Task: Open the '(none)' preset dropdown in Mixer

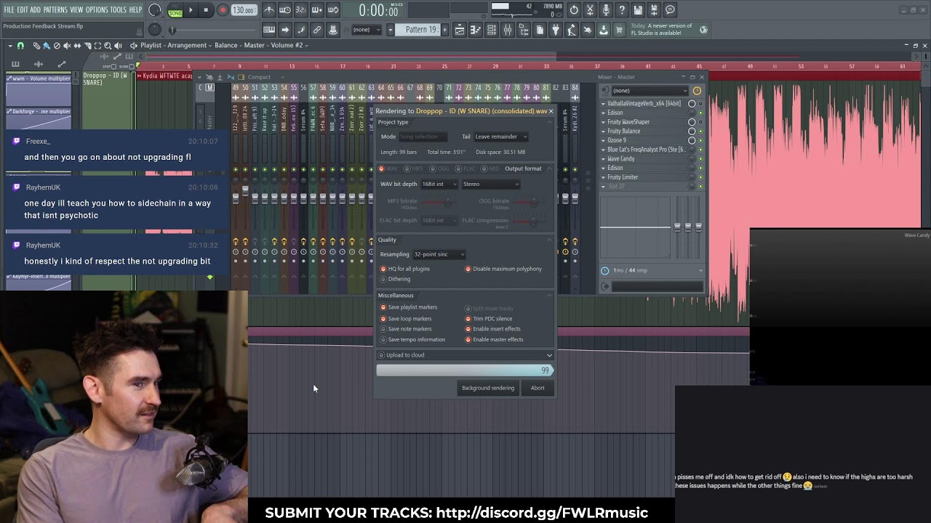Action: tap(650, 91)
